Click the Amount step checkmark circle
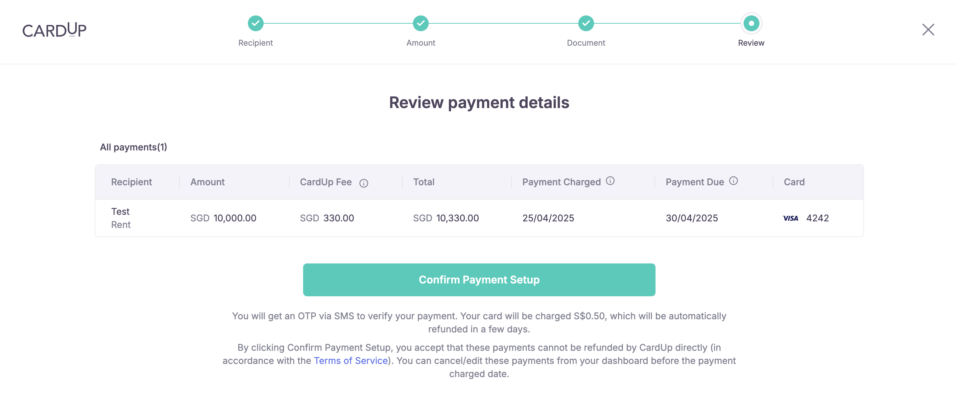 [x=420, y=23]
